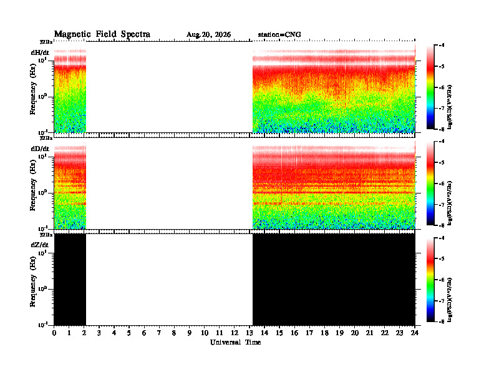Click hour "8" on the time axis
The width and height of the screenshot is (494, 382).
[x=174, y=333]
